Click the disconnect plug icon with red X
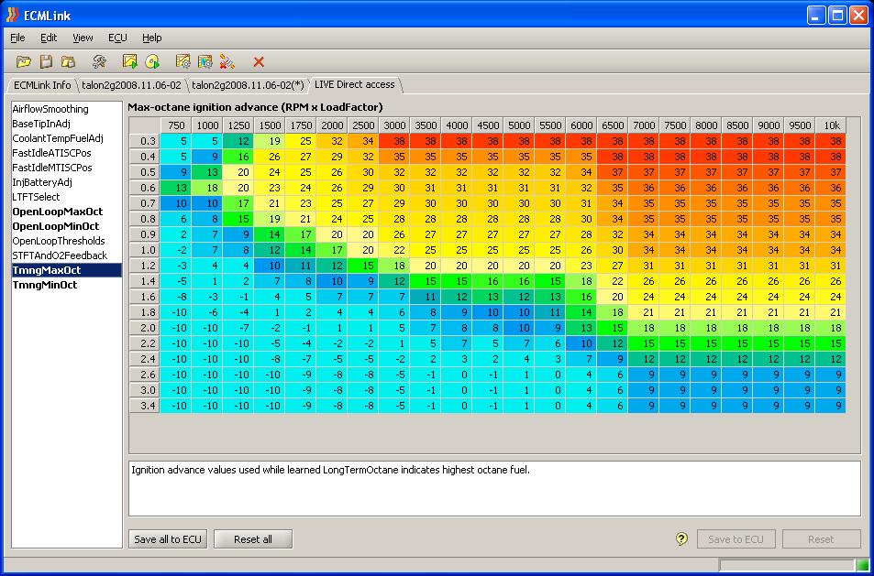 [227, 61]
